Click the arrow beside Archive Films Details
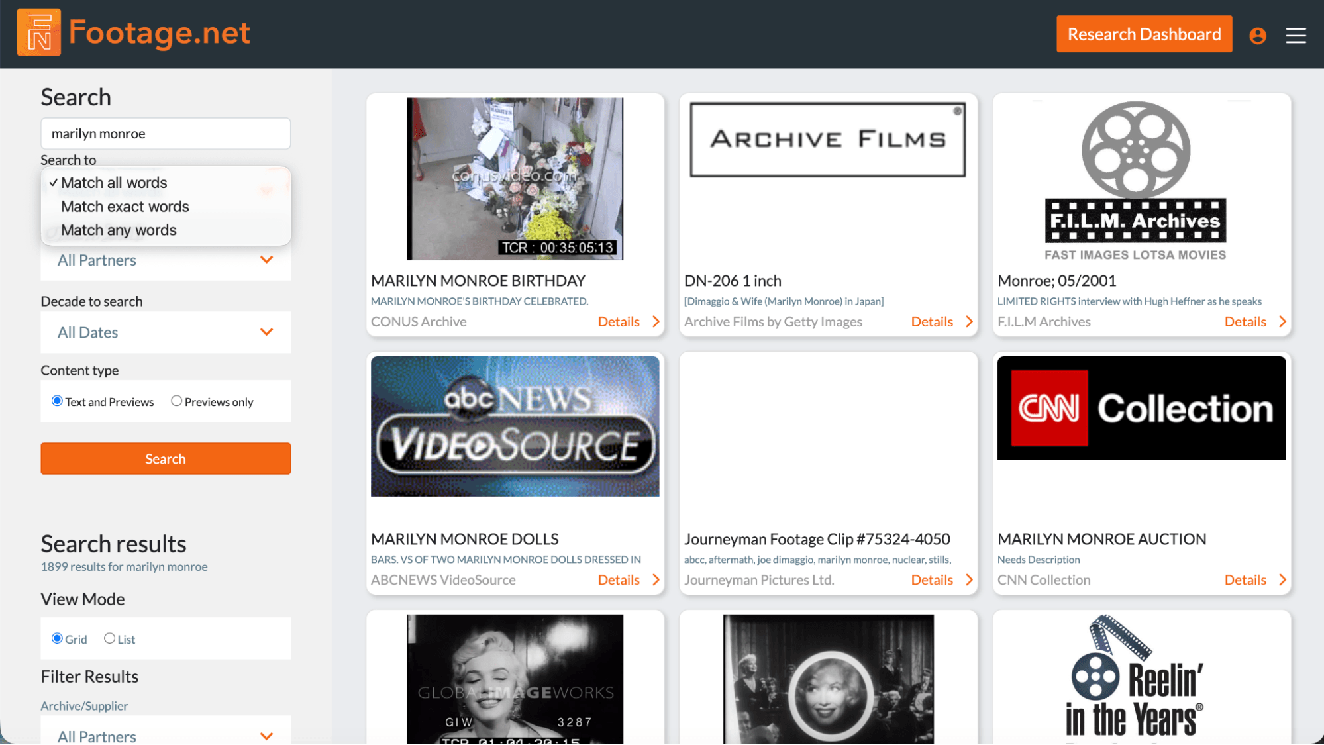This screenshot has width=1324, height=745. [969, 322]
